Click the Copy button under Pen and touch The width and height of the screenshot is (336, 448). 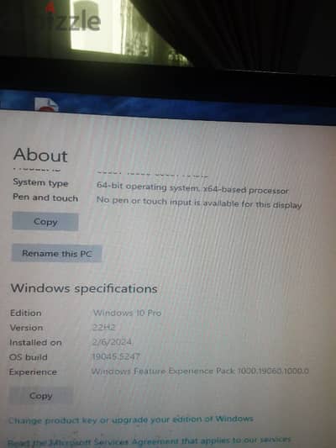pyautogui.click(x=45, y=222)
